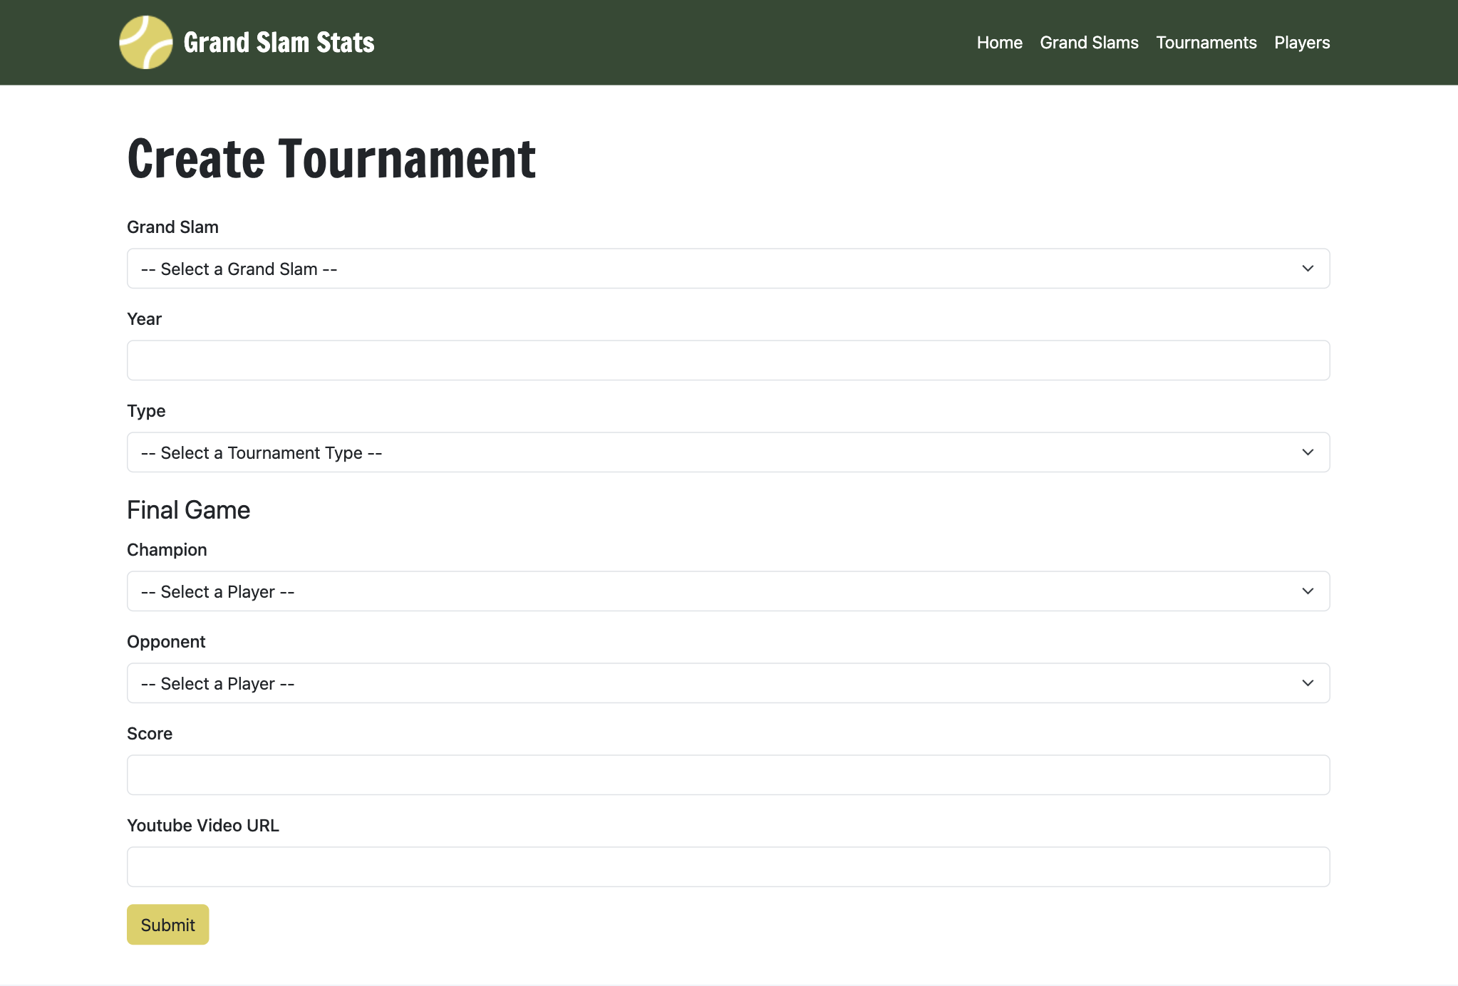Click the Youtube Video URL field
This screenshot has width=1458, height=986.
[x=727, y=866]
